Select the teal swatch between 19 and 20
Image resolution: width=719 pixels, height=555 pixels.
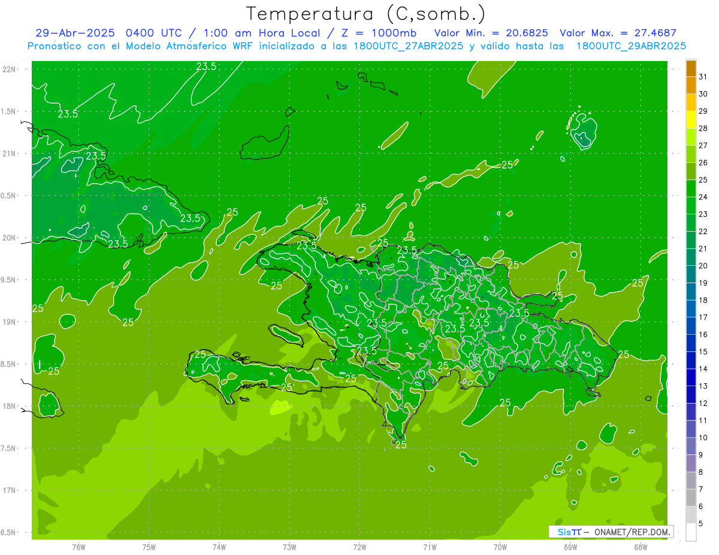click(691, 274)
